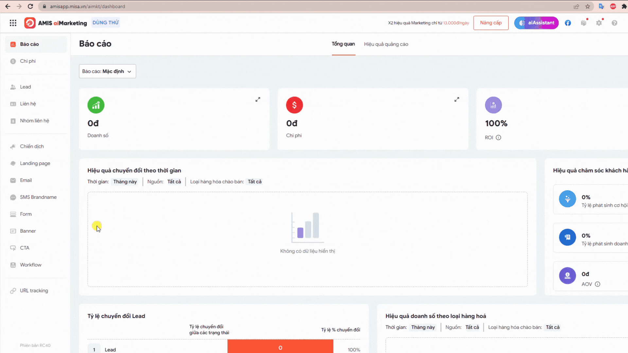The width and height of the screenshot is (628, 353).
Task: Open the package box notification icon
Action: 584,23
